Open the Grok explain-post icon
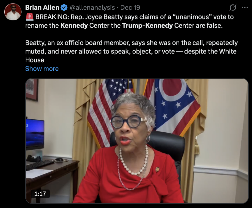This screenshot has width=252, height=208. click(x=233, y=7)
